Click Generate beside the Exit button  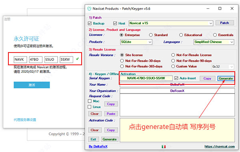pos(110,139)
